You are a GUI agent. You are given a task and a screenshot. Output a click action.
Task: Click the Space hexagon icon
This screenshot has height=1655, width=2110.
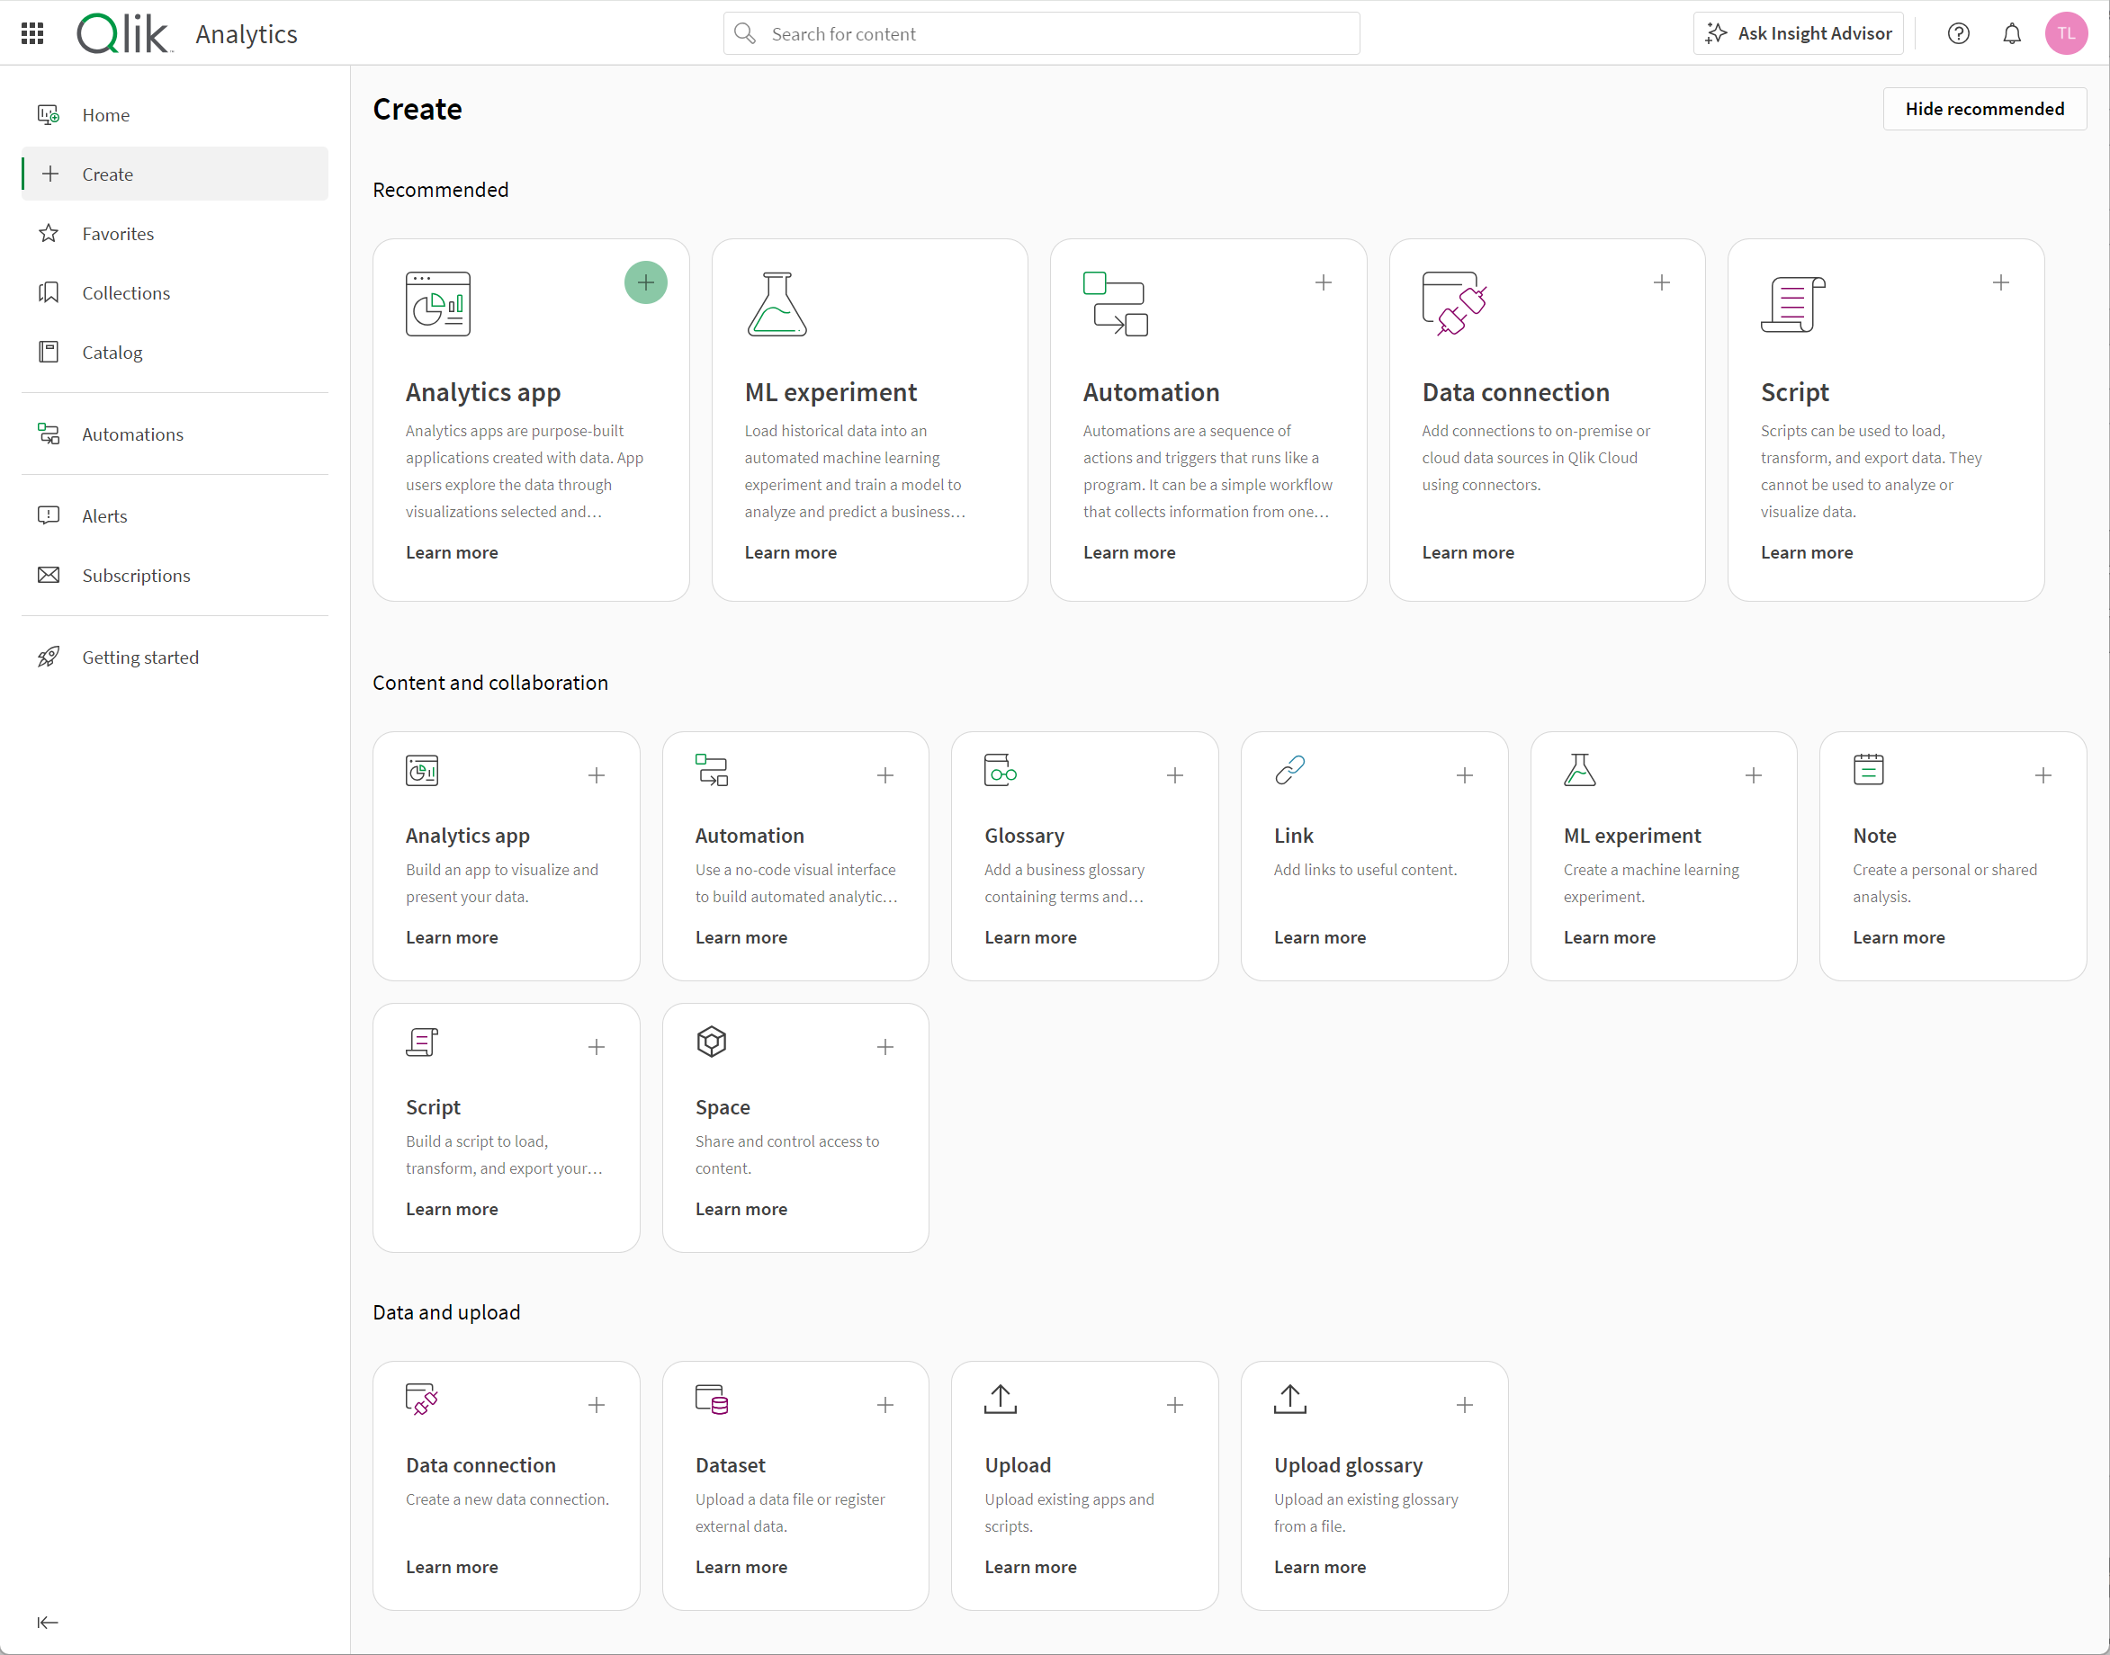pyautogui.click(x=711, y=1042)
